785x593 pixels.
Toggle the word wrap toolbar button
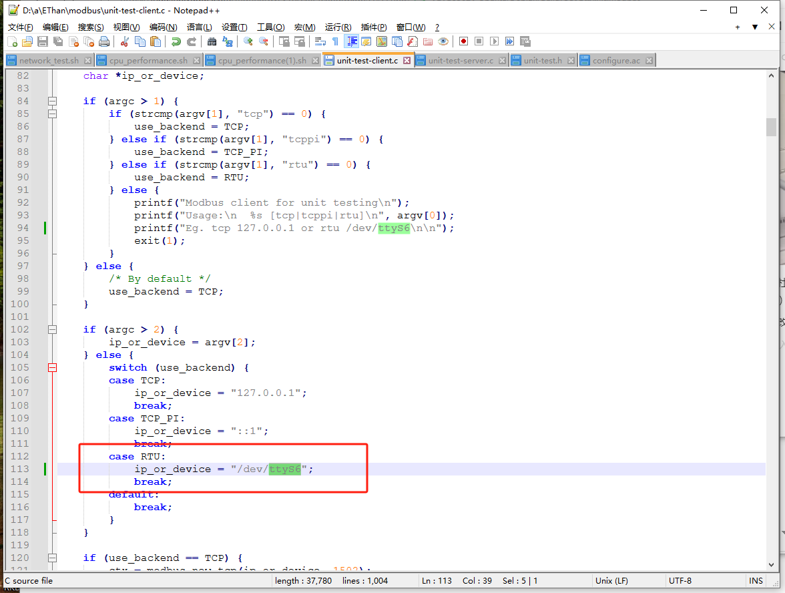point(320,41)
